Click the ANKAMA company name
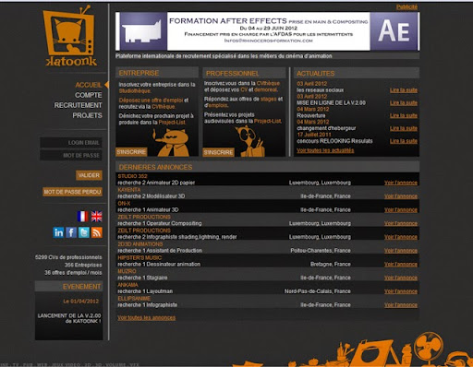 (x=127, y=285)
